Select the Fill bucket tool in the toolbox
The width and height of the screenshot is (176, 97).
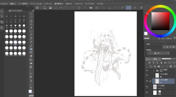[31, 63]
